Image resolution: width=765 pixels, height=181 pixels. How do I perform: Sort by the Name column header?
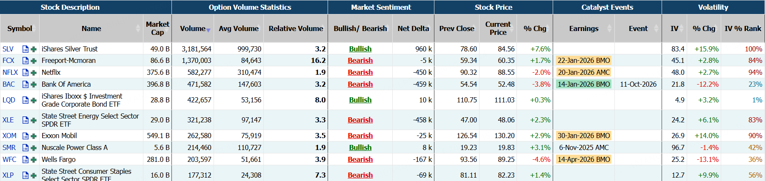pos(91,28)
